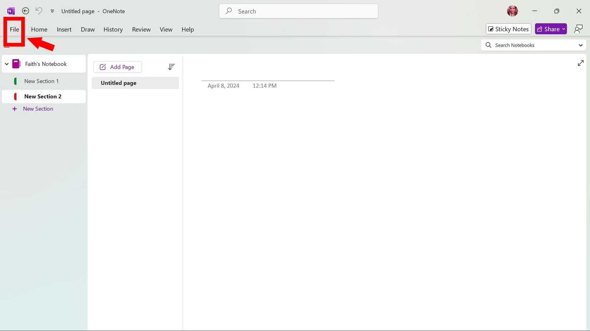Image resolution: width=590 pixels, height=331 pixels.
Task: Switch to the Draw tab
Action: pos(88,29)
